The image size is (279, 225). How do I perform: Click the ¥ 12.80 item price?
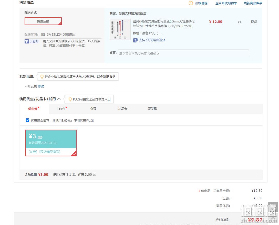click(216, 22)
